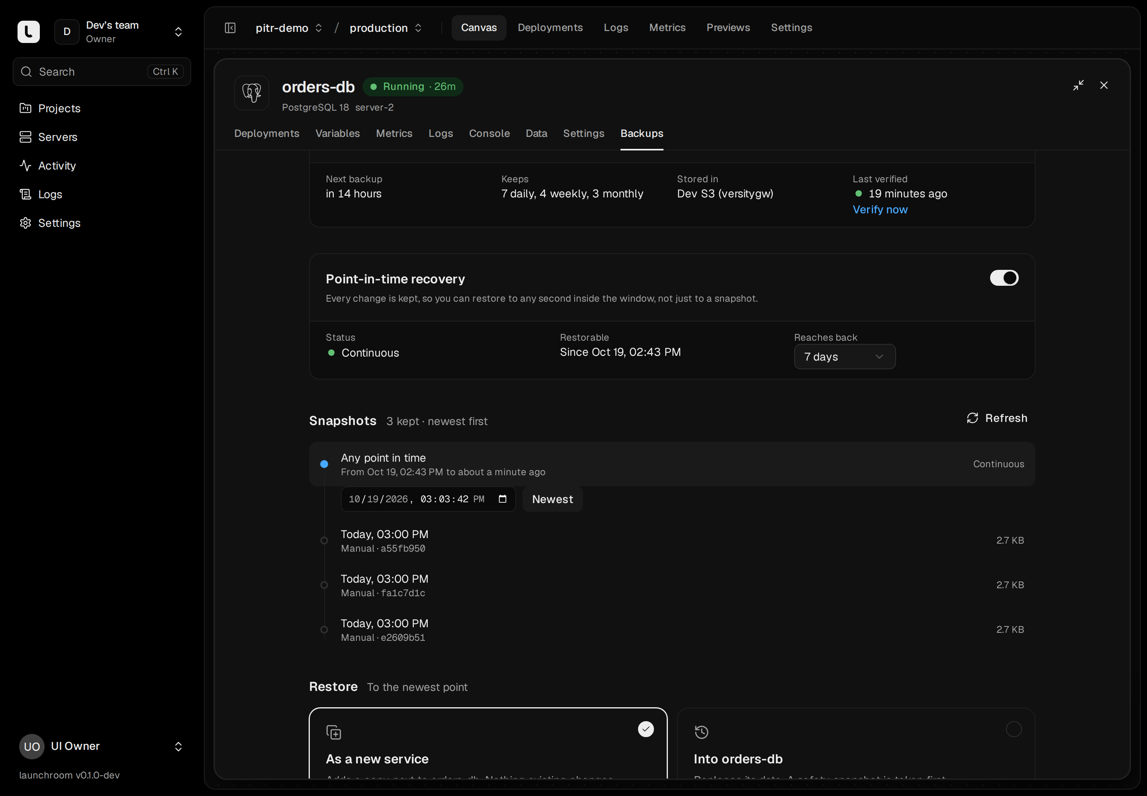This screenshot has width=1147, height=796.
Task: Click the Search field
Action: point(102,72)
